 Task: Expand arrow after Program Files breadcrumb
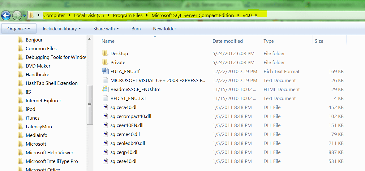click(x=147, y=15)
